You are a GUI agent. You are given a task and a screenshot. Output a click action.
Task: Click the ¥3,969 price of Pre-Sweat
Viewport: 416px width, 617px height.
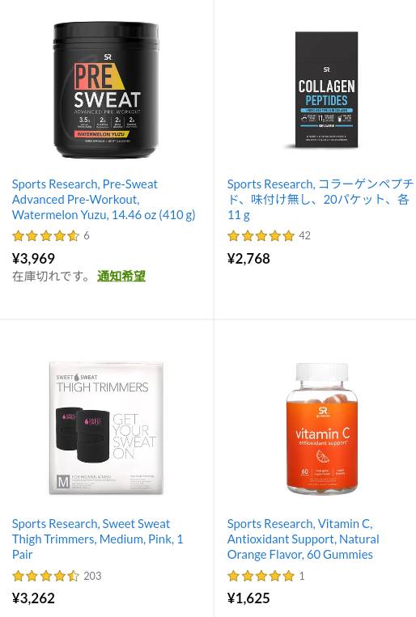click(x=33, y=259)
